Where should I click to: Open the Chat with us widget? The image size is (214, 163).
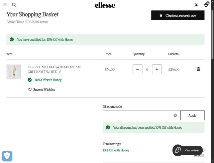point(188,150)
